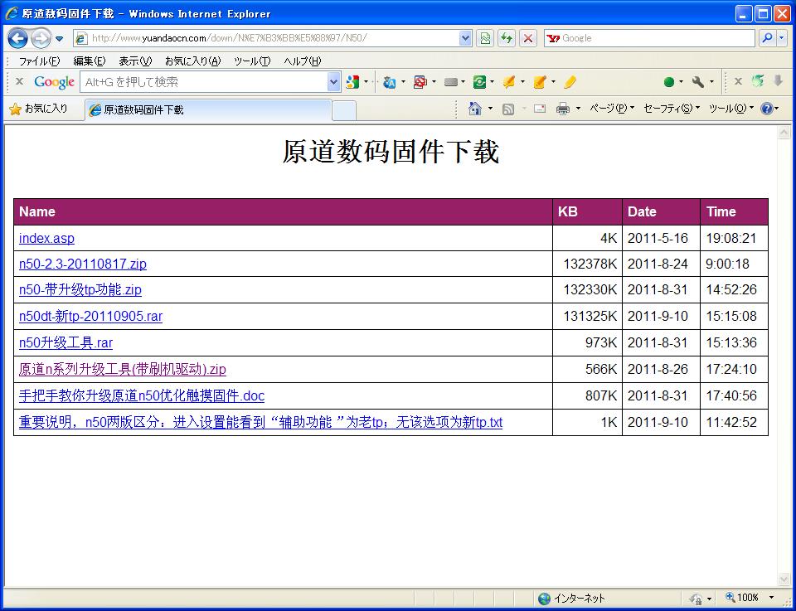Click the popup blocker toolbar icon
Screen dimensions: 796x611
pyautogui.click(x=420, y=82)
